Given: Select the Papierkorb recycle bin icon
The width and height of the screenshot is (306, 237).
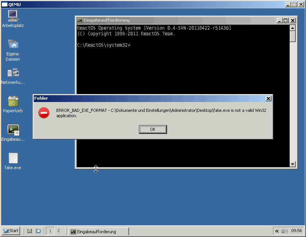Looking at the screenshot, I should tap(13, 104).
